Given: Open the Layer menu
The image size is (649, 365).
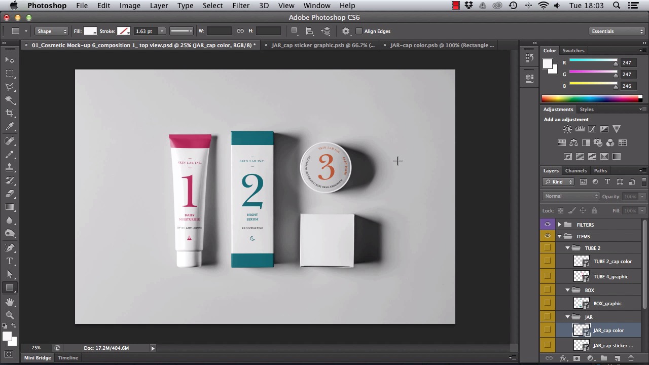Looking at the screenshot, I should click(159, 6).
